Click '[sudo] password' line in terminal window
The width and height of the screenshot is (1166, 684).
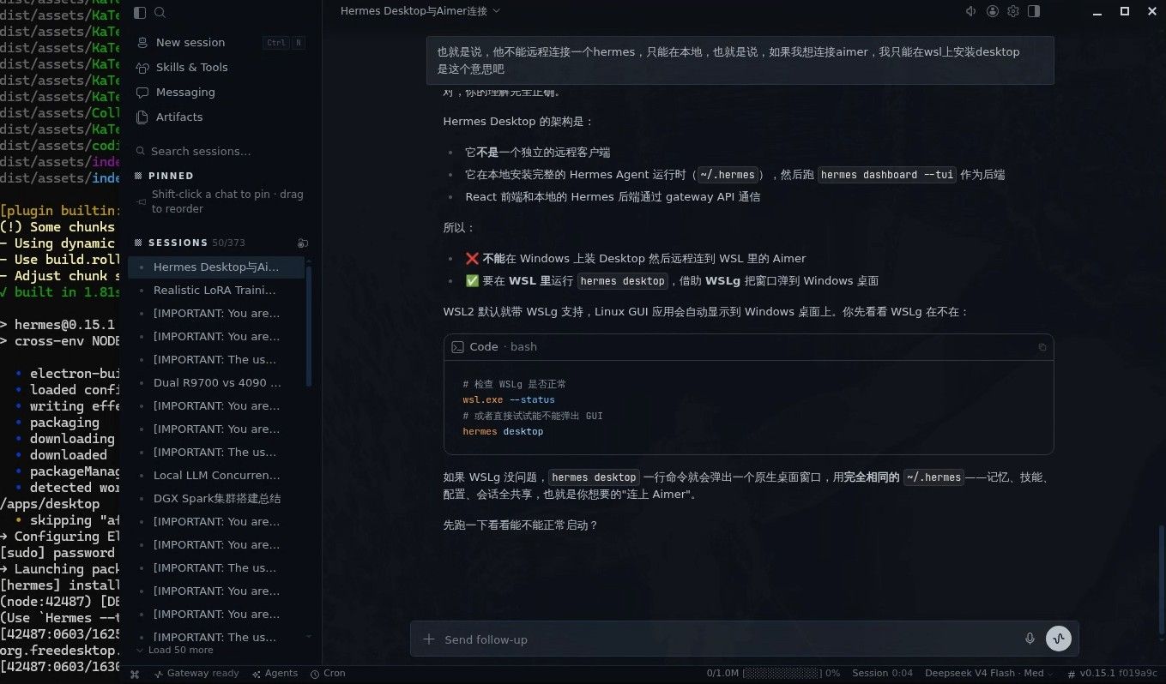[x=59, y=553]
